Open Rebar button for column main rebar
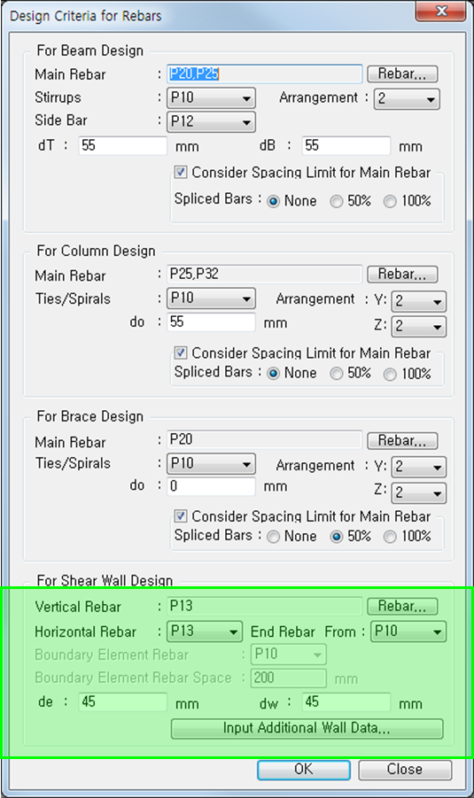The image size is (474, 798). coord(402,275)
